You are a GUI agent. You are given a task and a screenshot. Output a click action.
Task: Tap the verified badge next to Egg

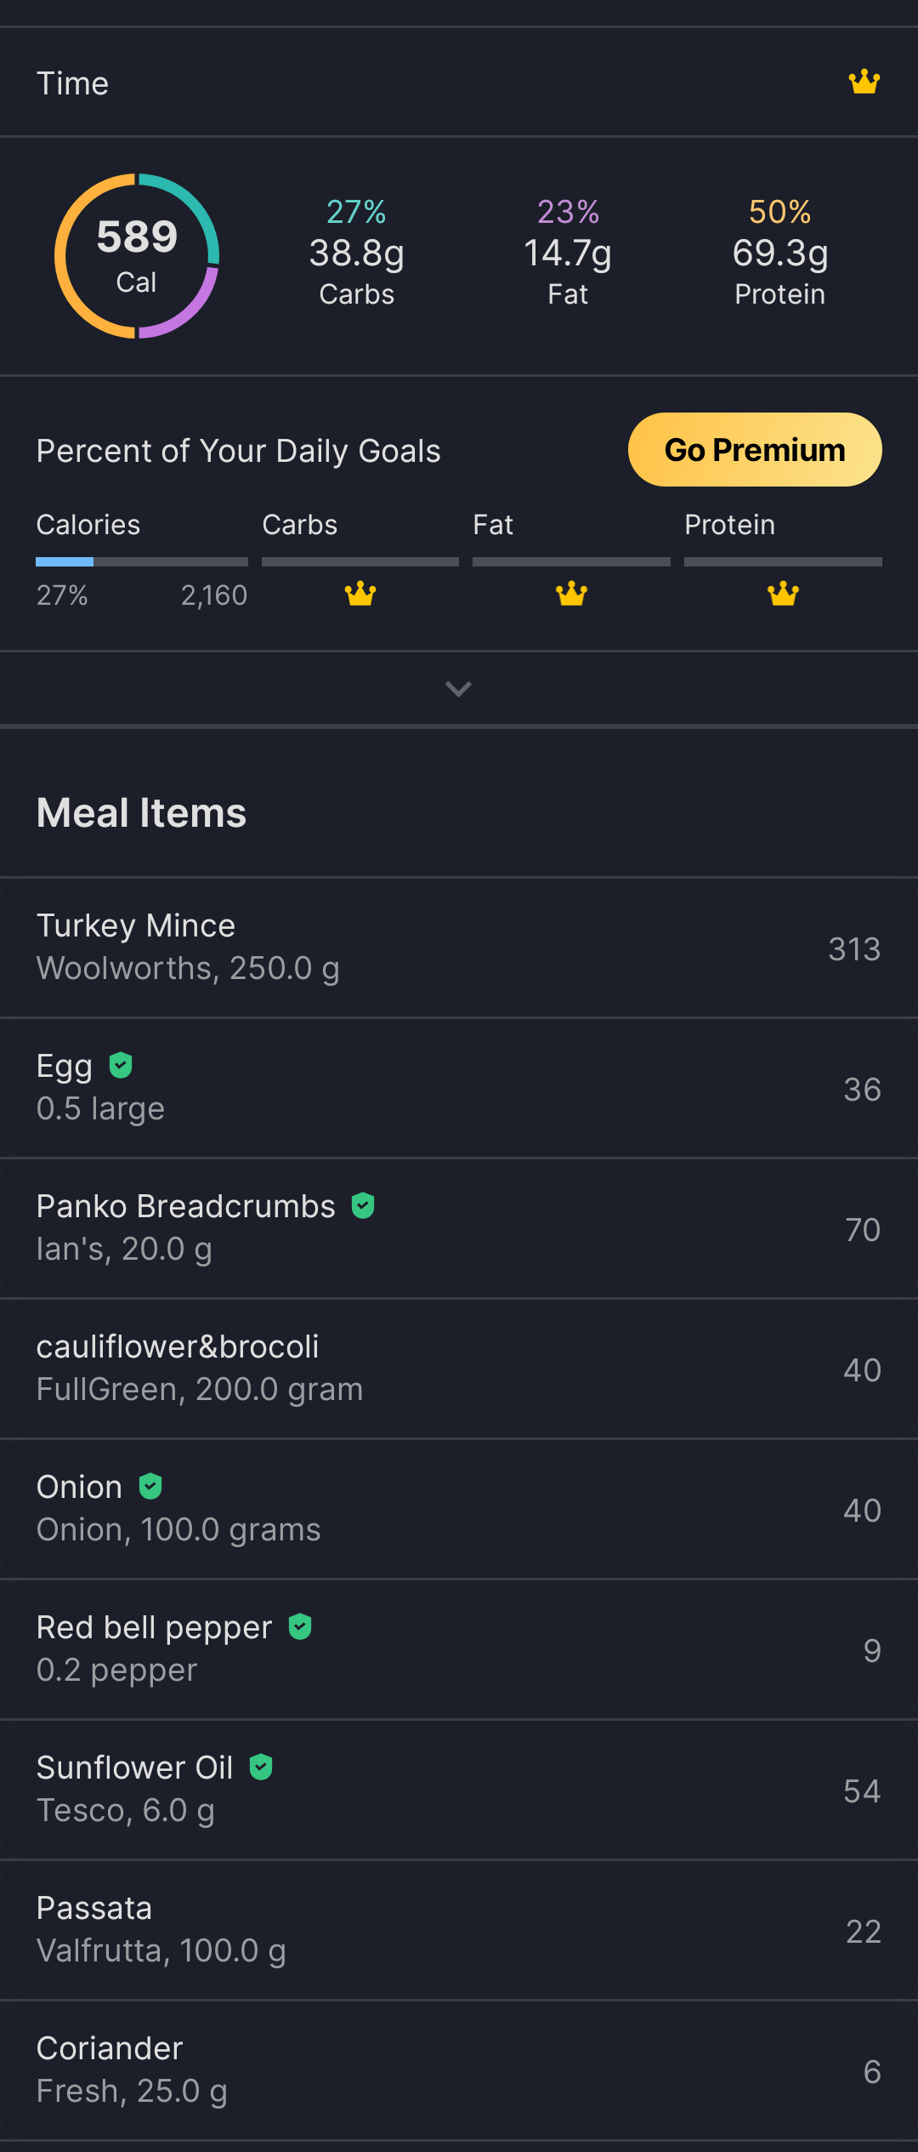tap(121, 1065)
